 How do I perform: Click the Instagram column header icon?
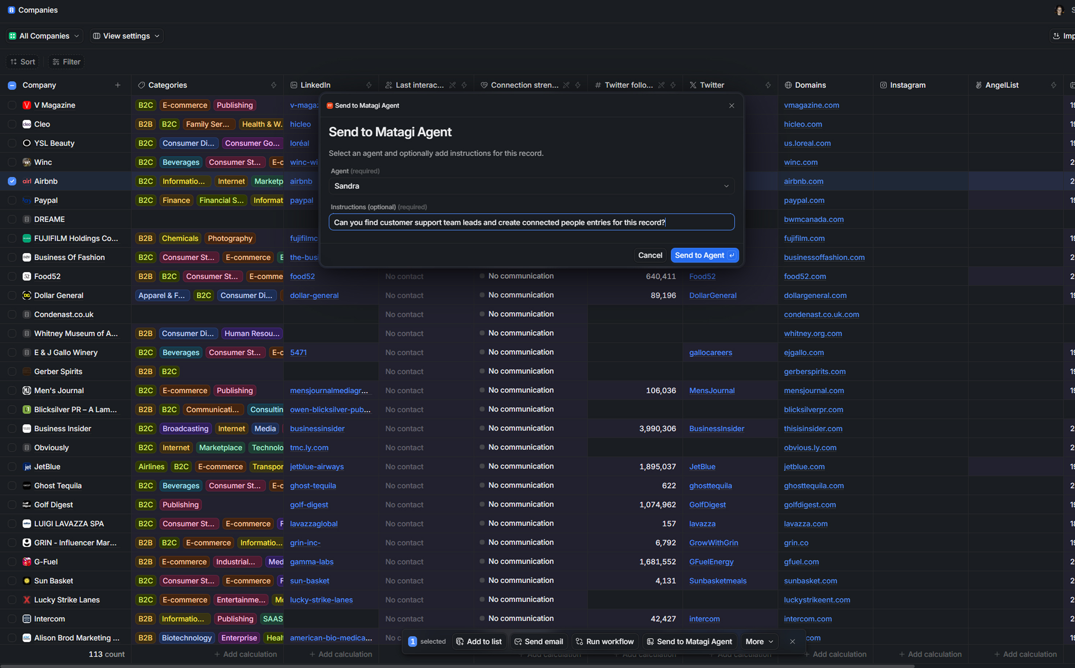coord(884,85)
